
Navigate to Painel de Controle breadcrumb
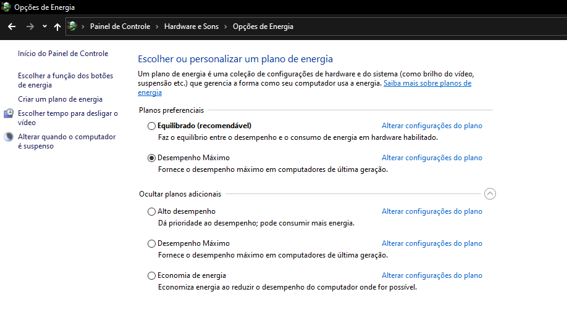pos(120,26)
